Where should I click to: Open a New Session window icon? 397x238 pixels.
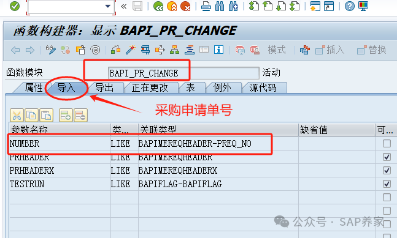tap(315, 6)
